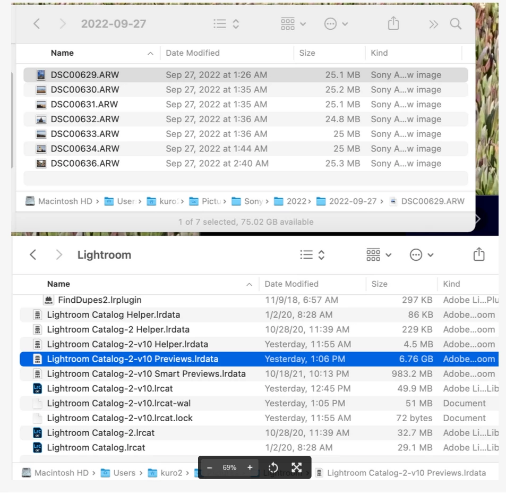Sort by Name column in Lightroom window
Image resolution: width=506 pixels, height=494 pixels.
58,284
